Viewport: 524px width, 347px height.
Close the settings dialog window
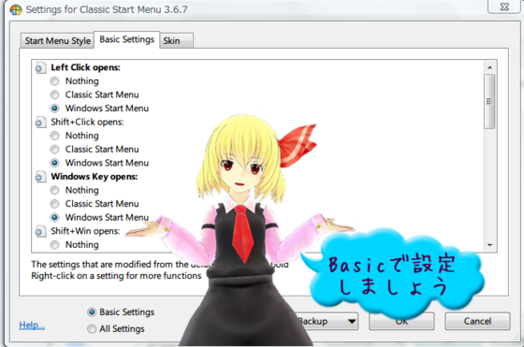(x=504, y=7)
